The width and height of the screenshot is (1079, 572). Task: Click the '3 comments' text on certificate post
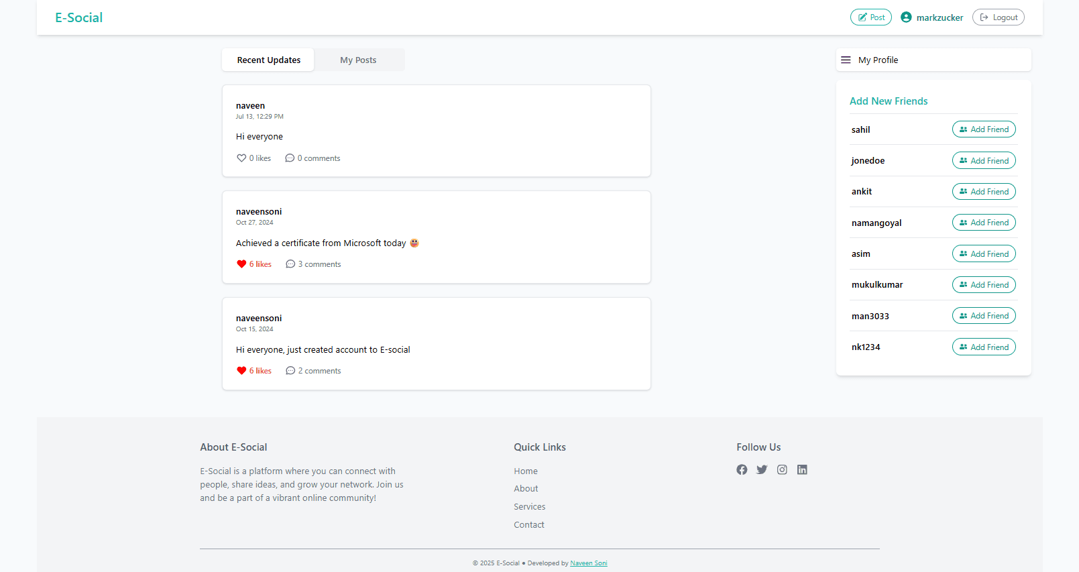tap(319, 264)
